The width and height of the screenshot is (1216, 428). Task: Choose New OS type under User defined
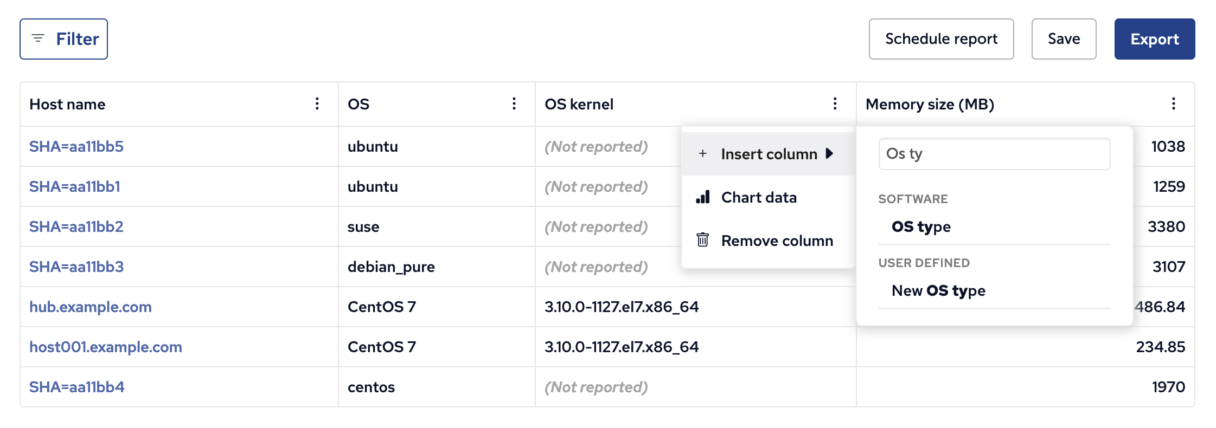[938, 290]
